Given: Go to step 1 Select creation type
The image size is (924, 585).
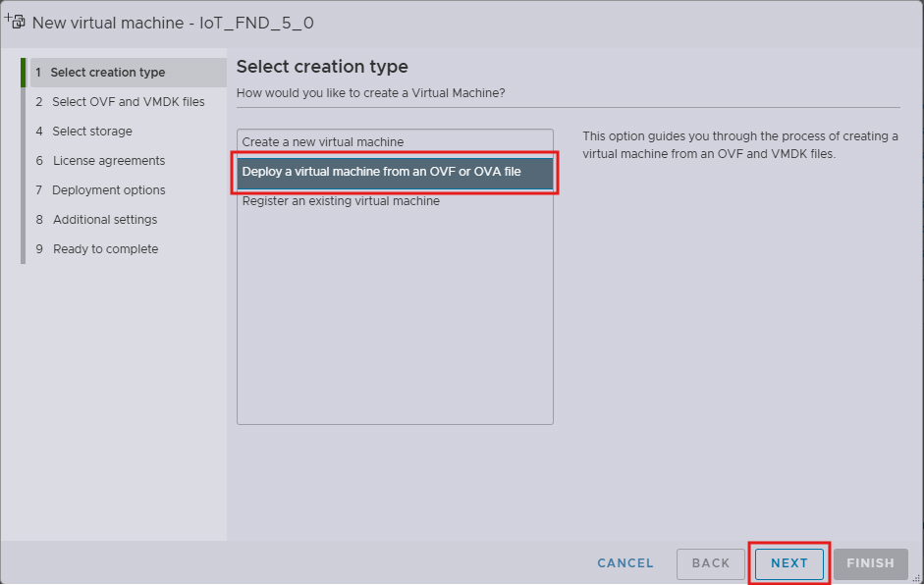Looking at the screenshot, I should click(128, 73).
